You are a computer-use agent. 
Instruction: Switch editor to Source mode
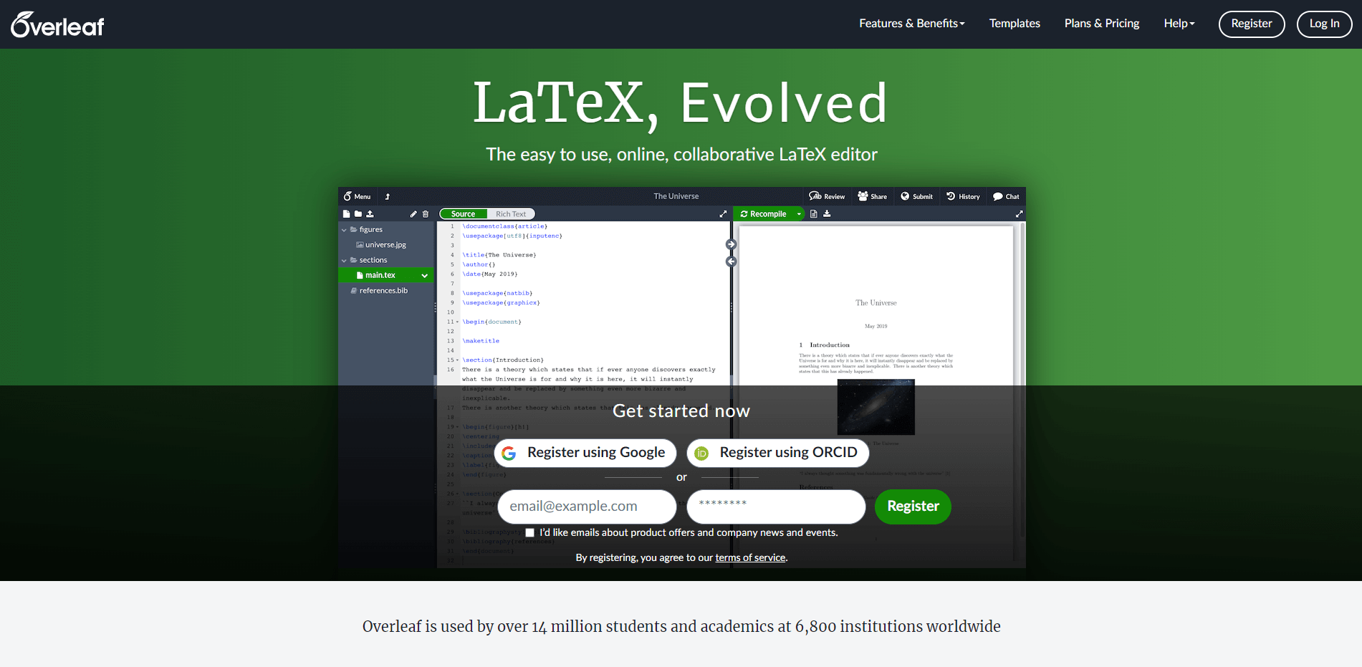[x=464, y=214]
